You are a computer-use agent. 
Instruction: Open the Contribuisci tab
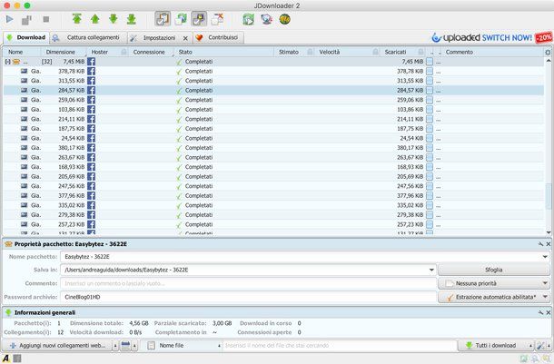(218, 37)
